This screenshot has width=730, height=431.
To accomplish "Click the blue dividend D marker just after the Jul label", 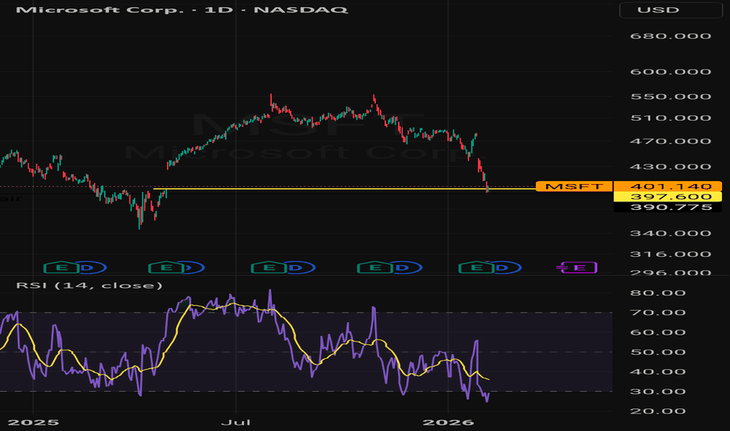I will point(300,267).
